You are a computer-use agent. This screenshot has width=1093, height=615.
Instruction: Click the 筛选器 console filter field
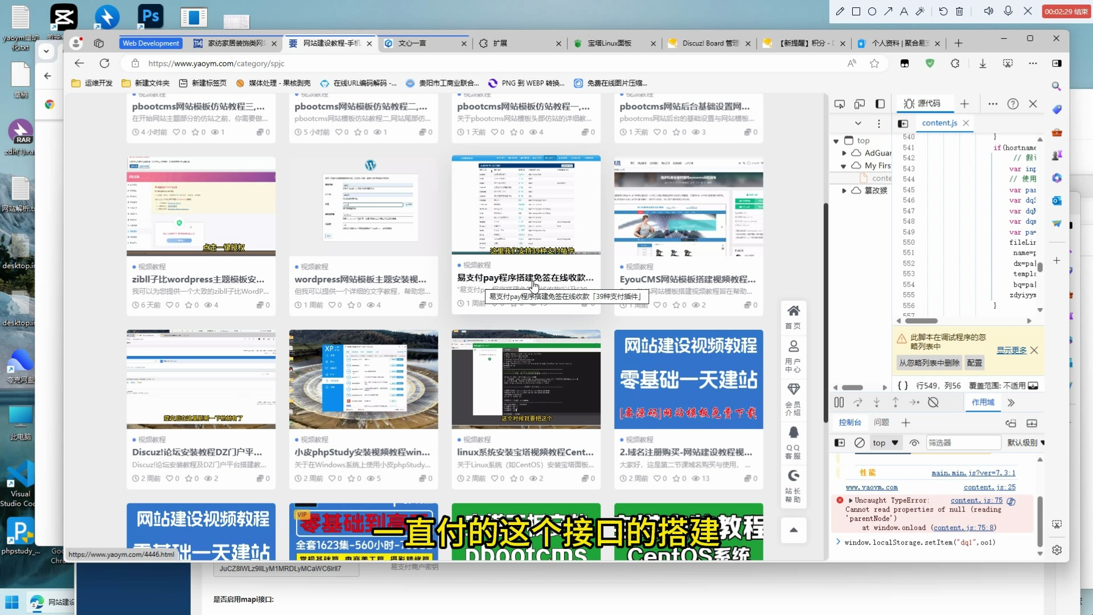(963, 443)
